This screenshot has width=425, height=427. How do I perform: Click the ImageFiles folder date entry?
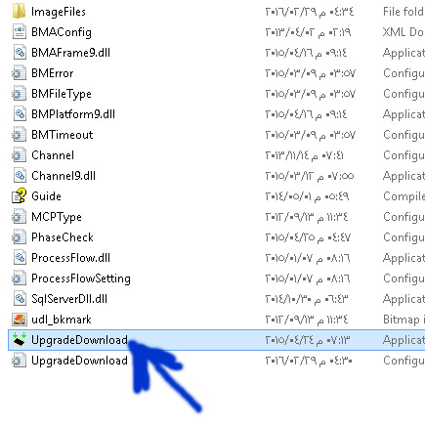pos(309,12)
